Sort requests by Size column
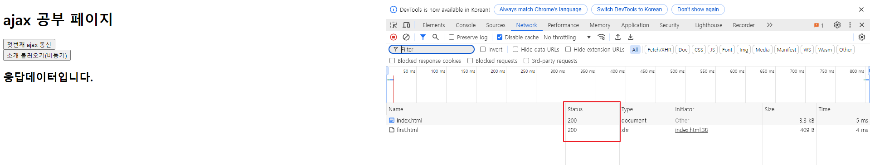870x165 pixels. [789, 109]
